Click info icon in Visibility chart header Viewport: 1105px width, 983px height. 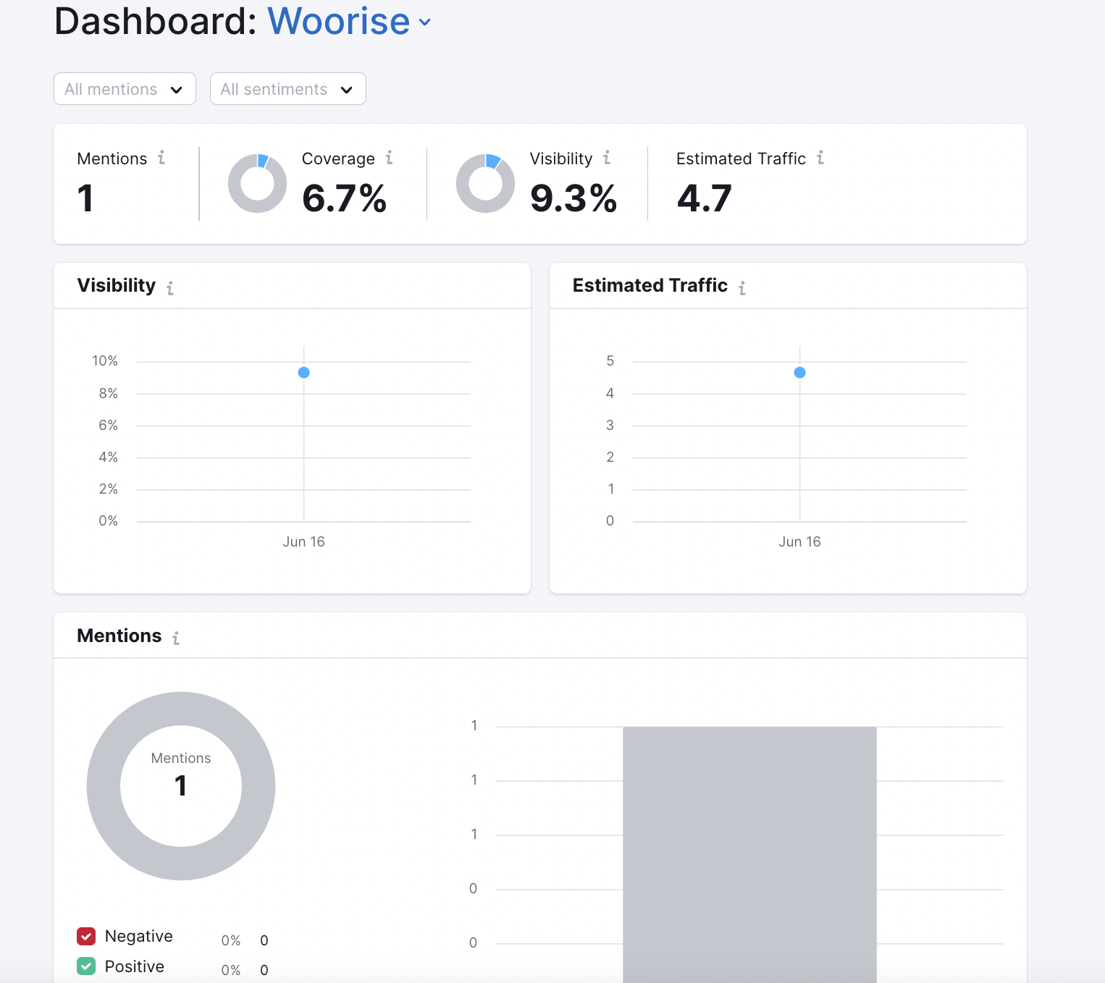(x=170, y=288)
